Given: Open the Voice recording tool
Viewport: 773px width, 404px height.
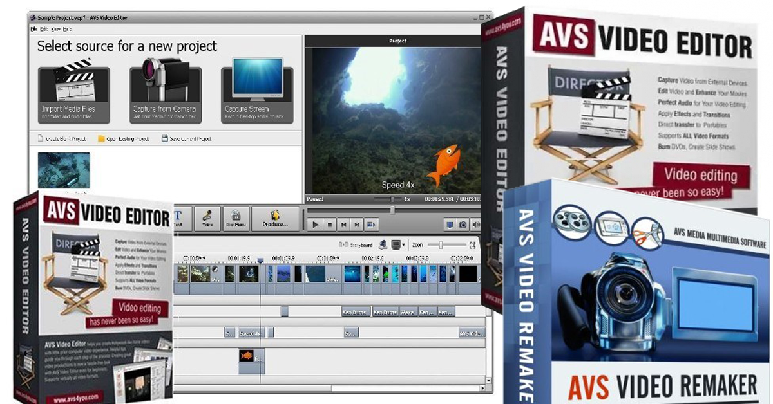Looking at the screenshot, I should (x=207, y=217).
